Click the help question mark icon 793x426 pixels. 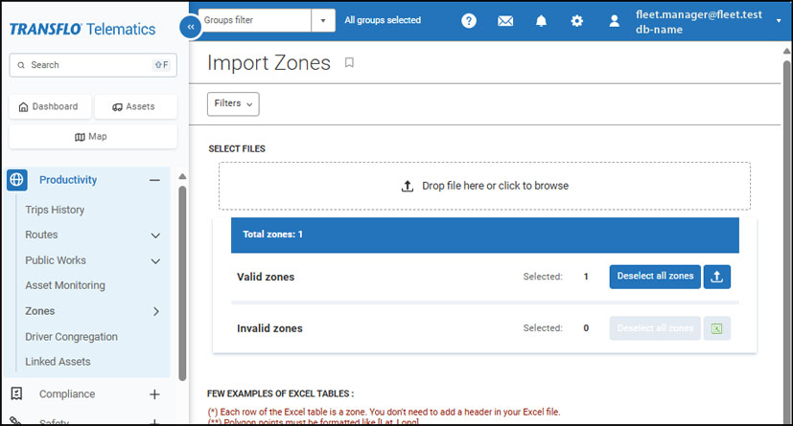[469, 20]
